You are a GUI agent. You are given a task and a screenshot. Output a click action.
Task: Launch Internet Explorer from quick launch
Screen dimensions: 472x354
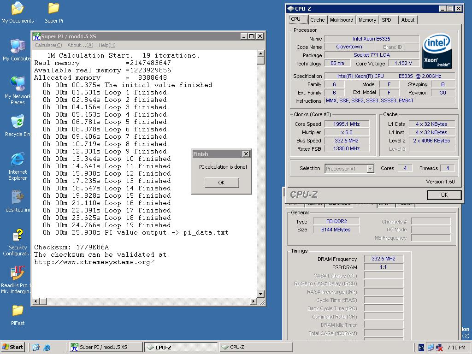click(x=47, y=348)
